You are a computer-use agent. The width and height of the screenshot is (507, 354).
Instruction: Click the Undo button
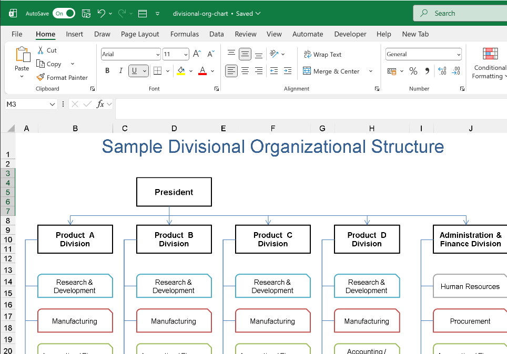coord(100,13)
